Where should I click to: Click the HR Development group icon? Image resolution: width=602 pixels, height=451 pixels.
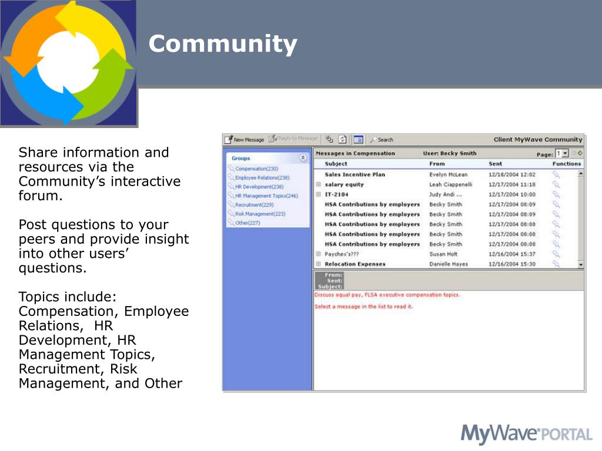[x=231, y=186]
